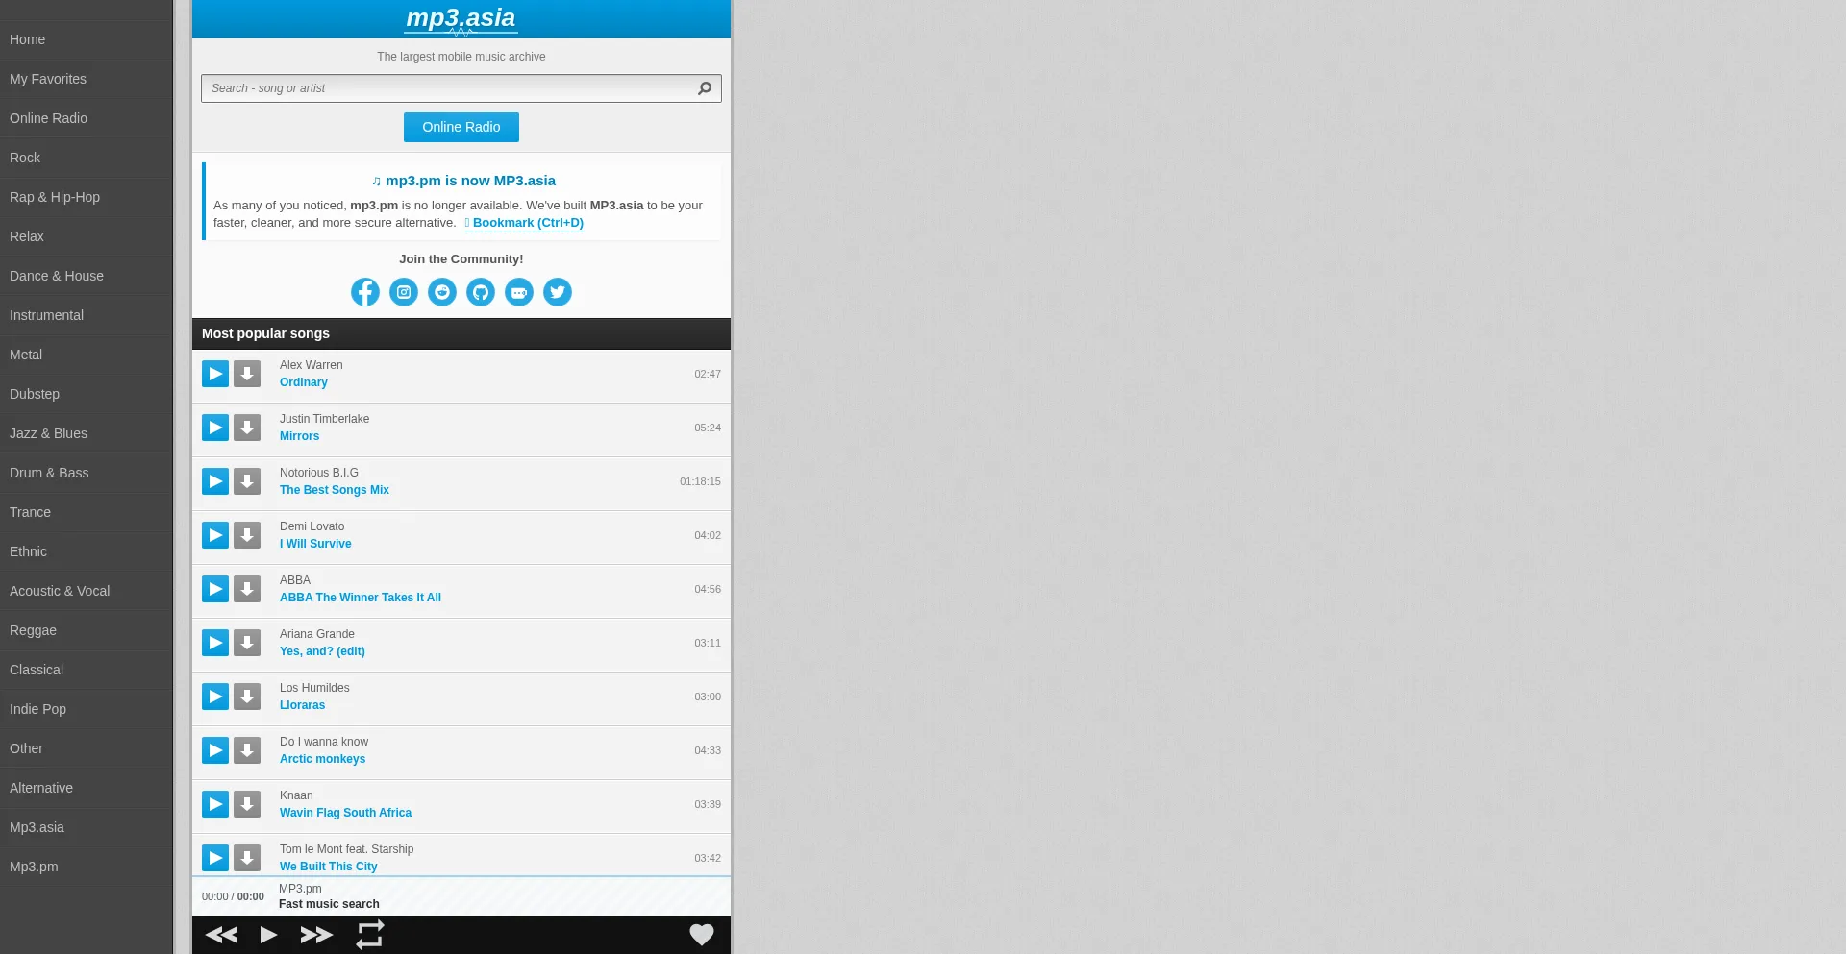Open the Twitter community icon

[x=558, y=292]
